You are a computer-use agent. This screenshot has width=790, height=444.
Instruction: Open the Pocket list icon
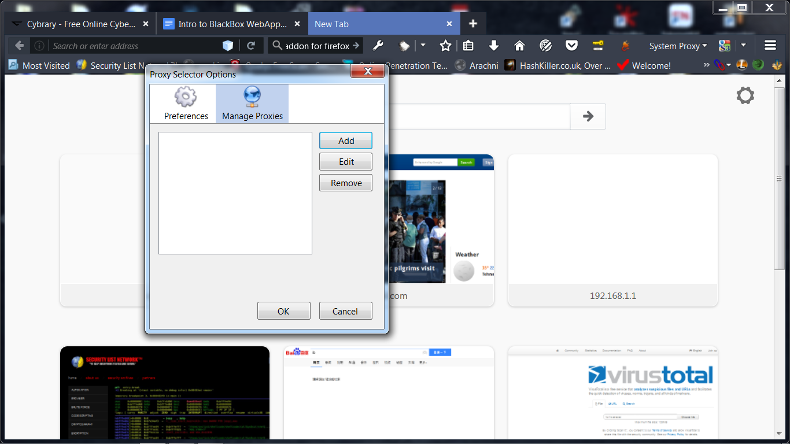coord(571,46)
